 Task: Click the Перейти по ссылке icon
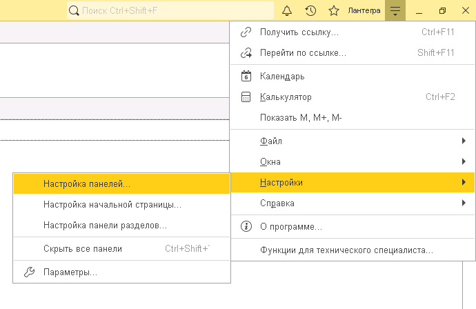[246, 52]
